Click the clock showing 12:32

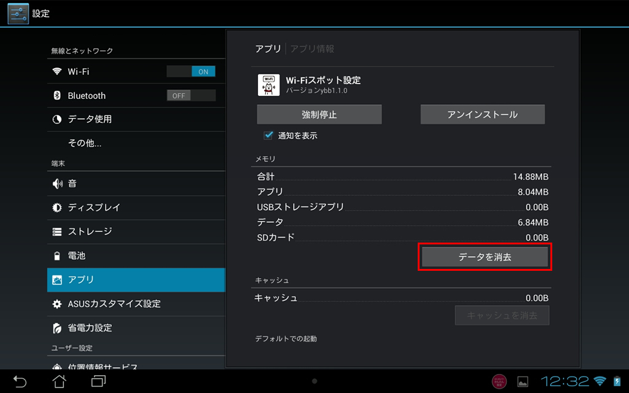point(565,381)
